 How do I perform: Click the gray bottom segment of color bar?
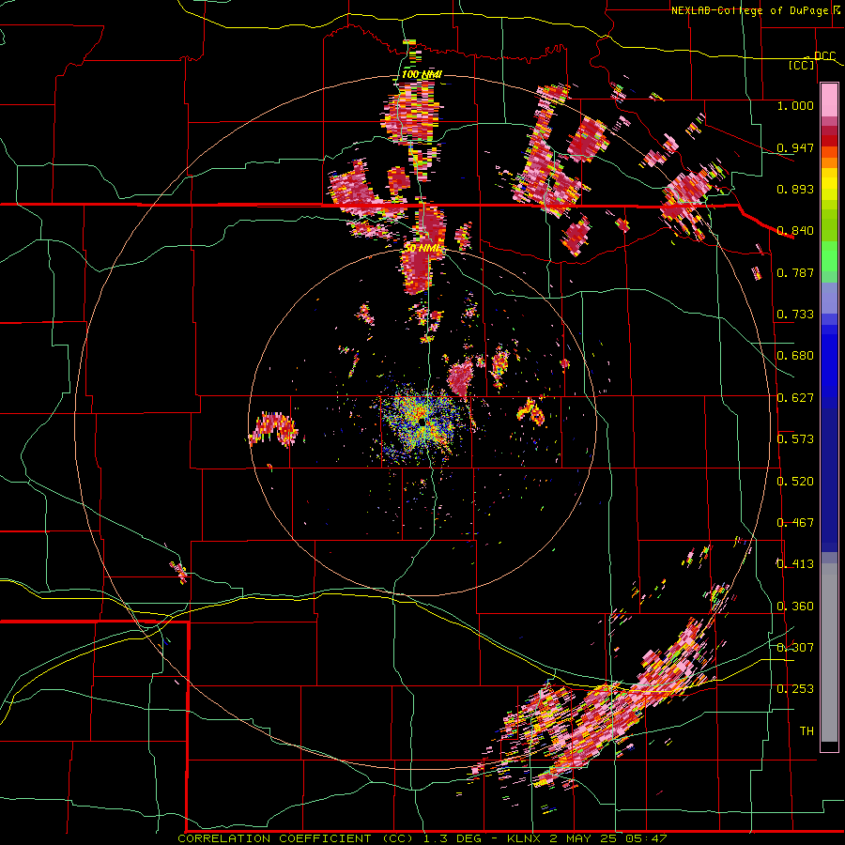829,653
